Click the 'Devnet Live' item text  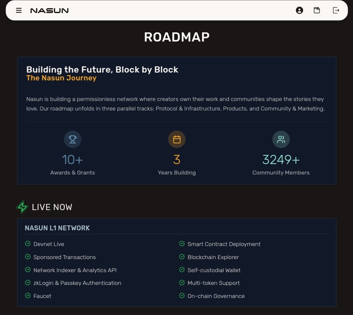49,244
